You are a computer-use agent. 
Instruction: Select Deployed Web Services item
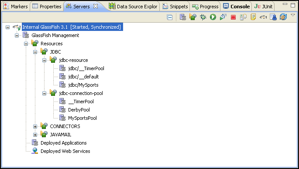click(x=65, y=151)
